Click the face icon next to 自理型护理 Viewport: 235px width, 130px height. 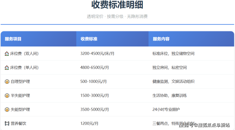7,82
